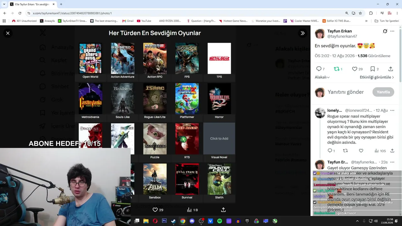Viewport: 402px width, 226px height.
Task: Open Tayfun Erkan profile name in tweet header
Action: 340,31
